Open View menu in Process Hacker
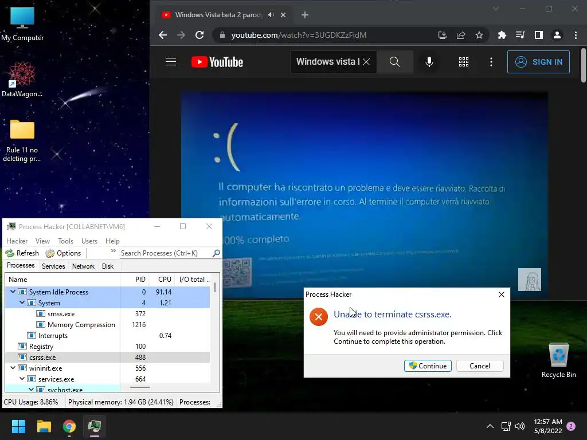Image resolution: width=587 pixels, height=440 pixels. pos(42,241)
